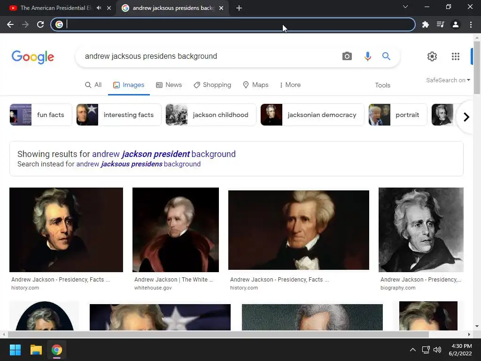
Task: Click the blue search magnifier button
Action: click(386, 56)
